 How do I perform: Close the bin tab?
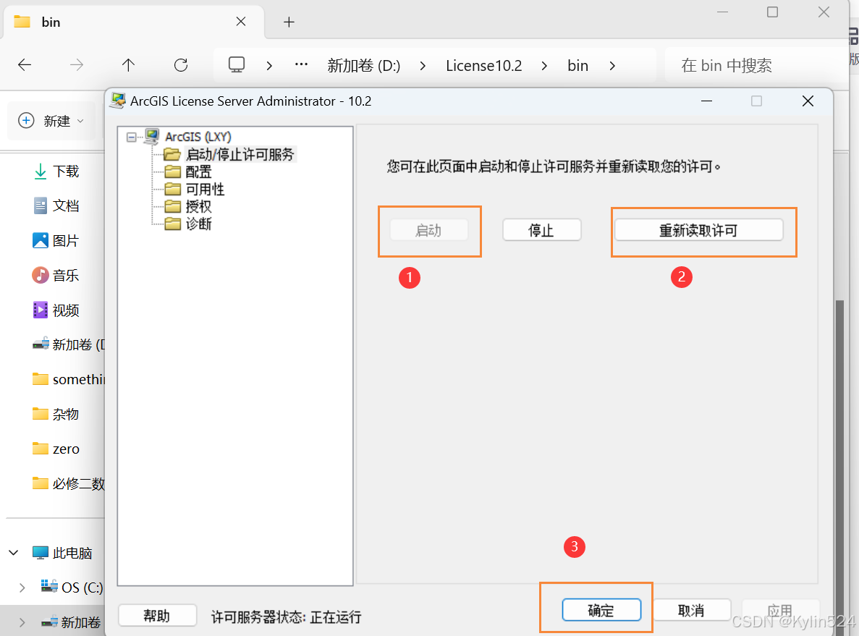(241, 22)
